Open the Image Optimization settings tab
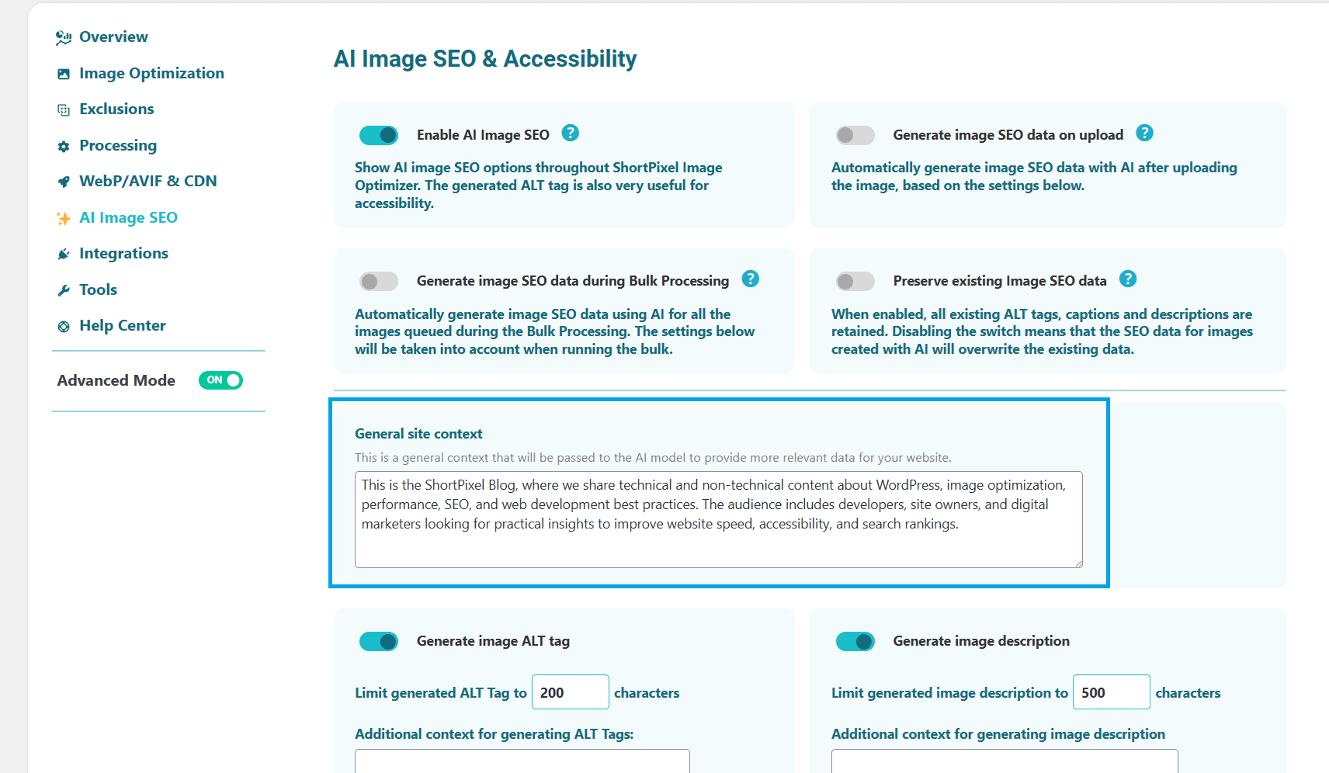 151,73
